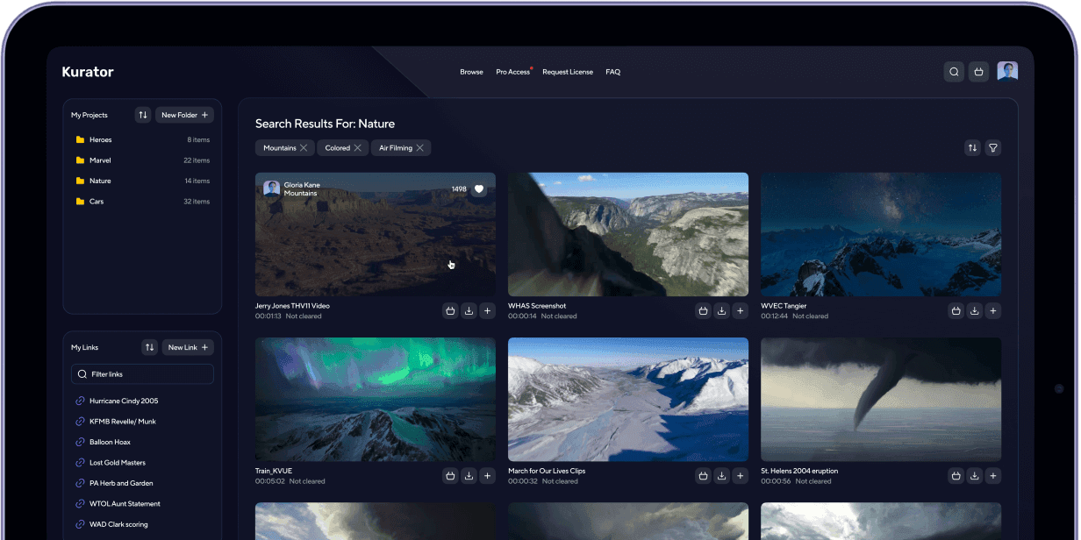Add Jerry Jones THV11 Video to basket
This screenshot has width=1081, height=540.
click(450, 310)
